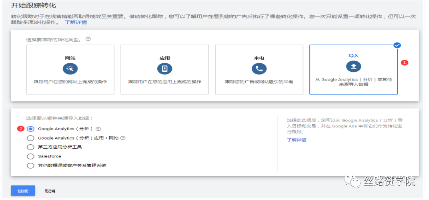Viewport: 429px width, 200px height.
Task: Click the Import upload arrow icon
Action: [x=353, y=66]
